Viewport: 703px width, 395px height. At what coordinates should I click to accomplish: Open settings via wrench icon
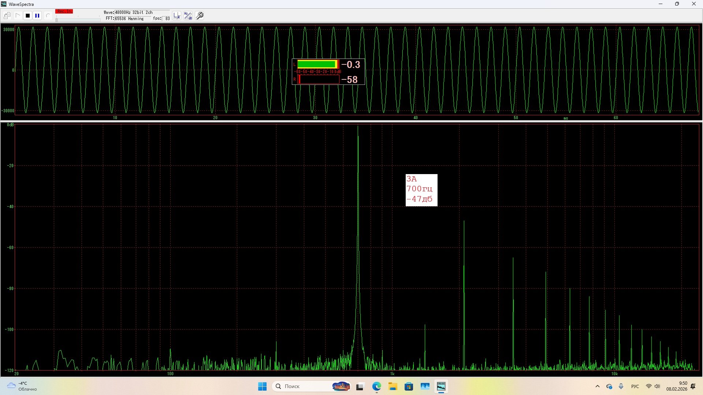pos(200,16)
